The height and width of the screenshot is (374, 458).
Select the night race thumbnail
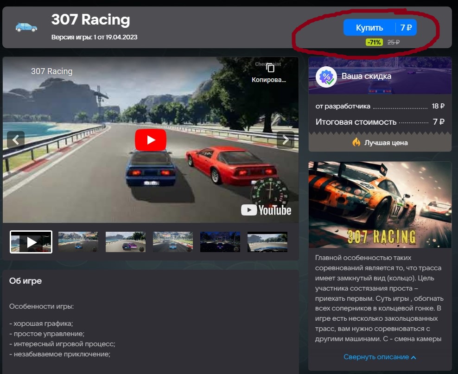pos(220,242)
